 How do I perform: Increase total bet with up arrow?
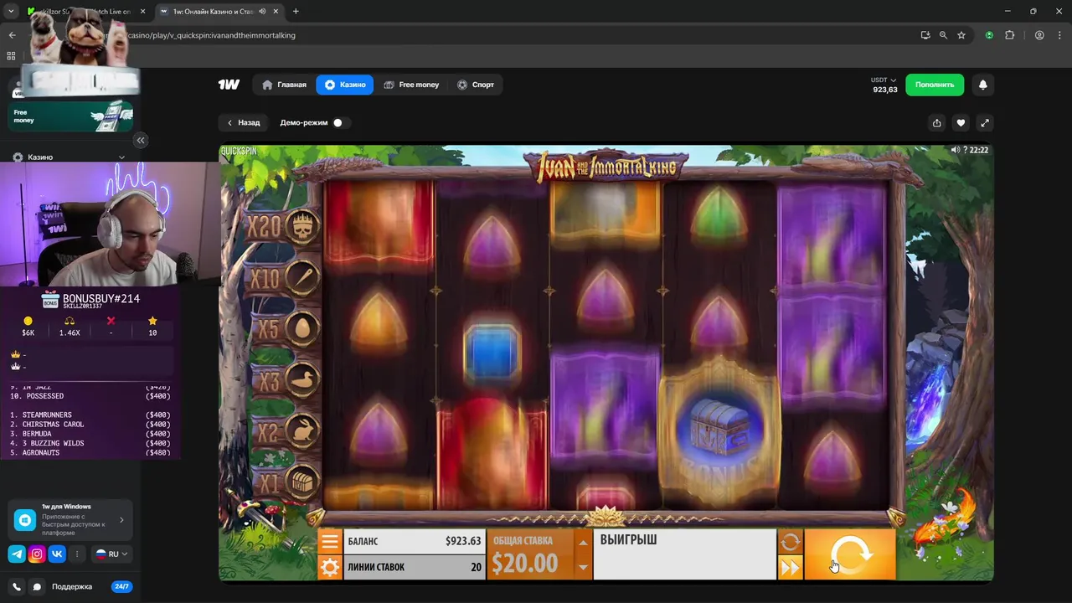(583, 542)
